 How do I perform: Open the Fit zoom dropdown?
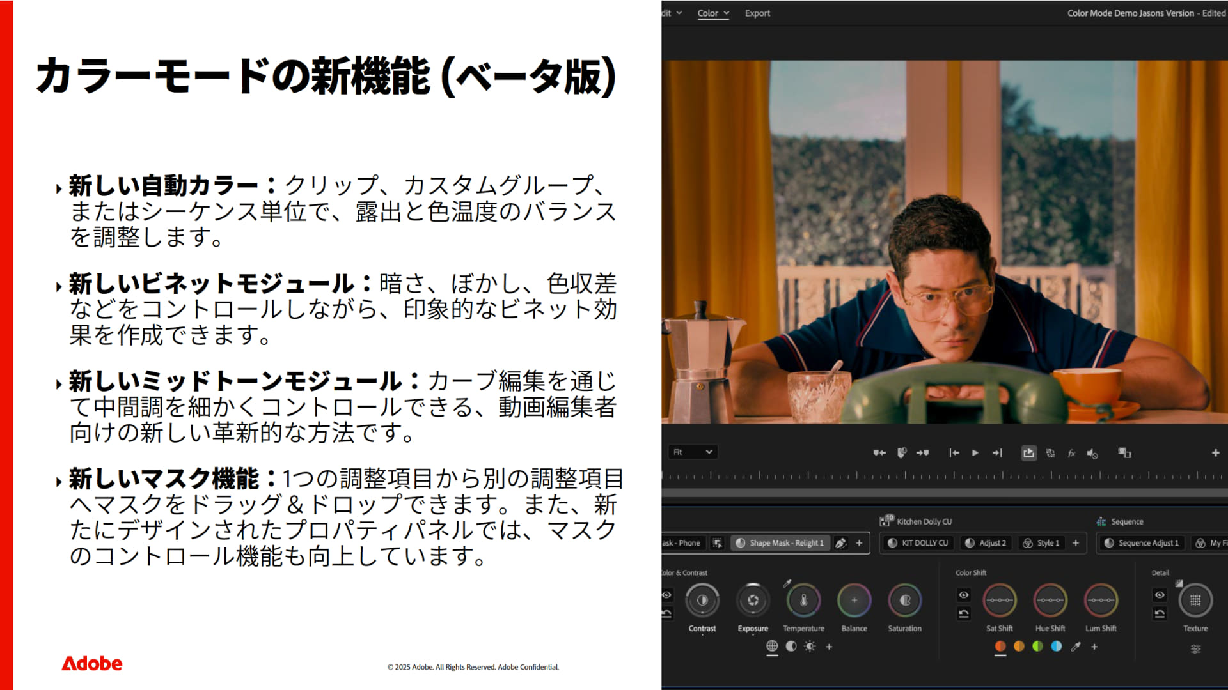click(x=693, y=452)
